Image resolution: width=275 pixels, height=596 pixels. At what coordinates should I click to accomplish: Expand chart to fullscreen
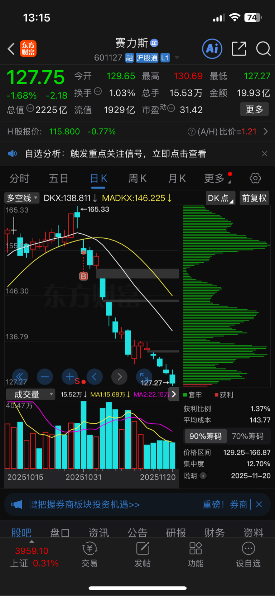click(x=144, y=377)
